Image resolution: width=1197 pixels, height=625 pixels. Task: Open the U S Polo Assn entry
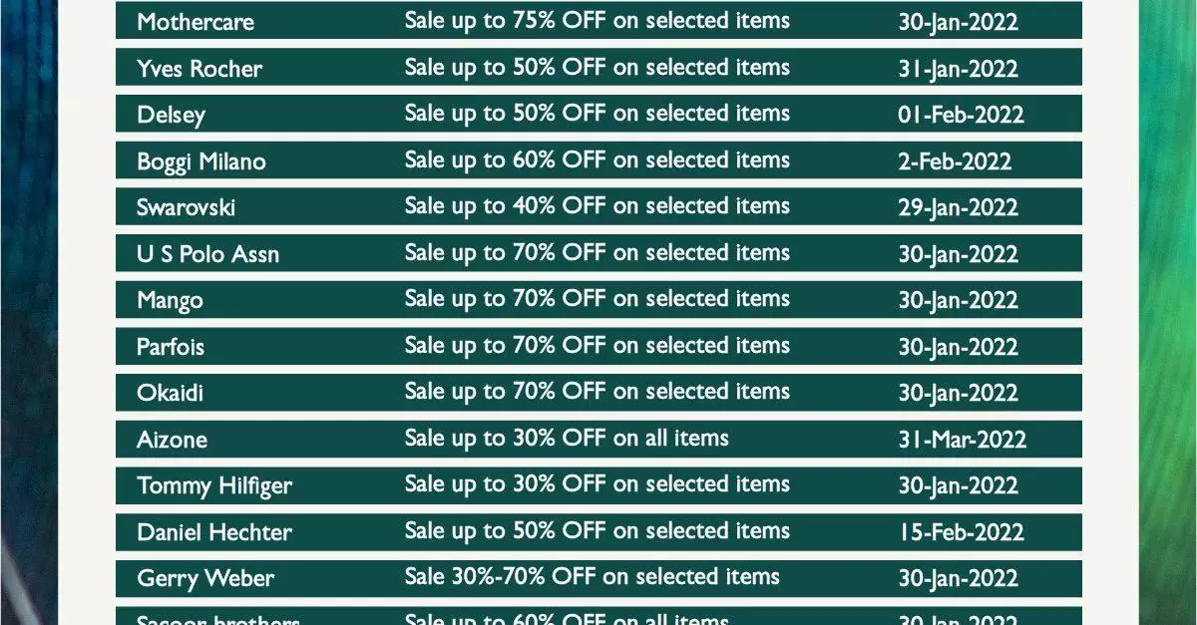pos(208,254)
